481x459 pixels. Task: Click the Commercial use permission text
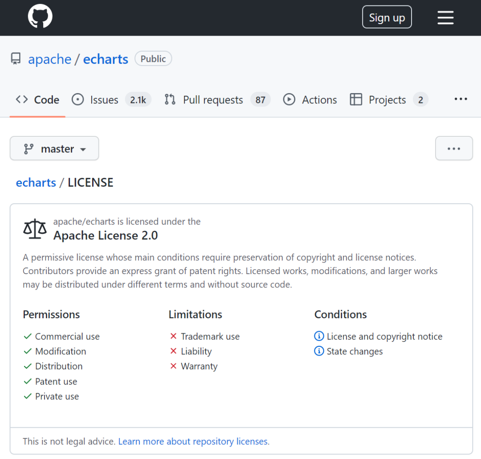(68, 336)
